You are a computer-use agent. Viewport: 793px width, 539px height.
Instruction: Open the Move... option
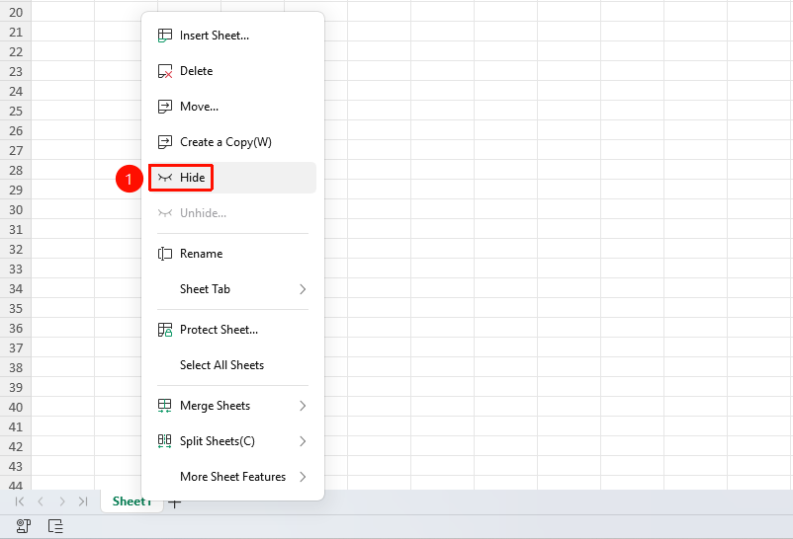tap(232, 107)
